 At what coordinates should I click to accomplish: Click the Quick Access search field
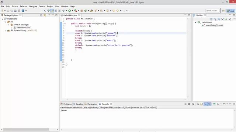[212, 11]
